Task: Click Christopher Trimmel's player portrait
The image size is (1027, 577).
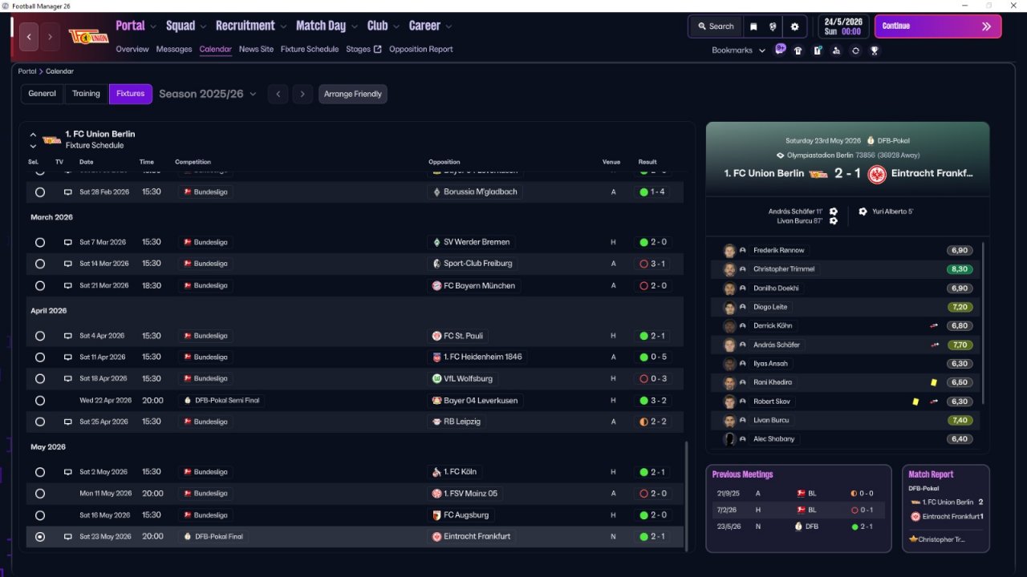Action: pyautogui.click(x=729, y=269)
